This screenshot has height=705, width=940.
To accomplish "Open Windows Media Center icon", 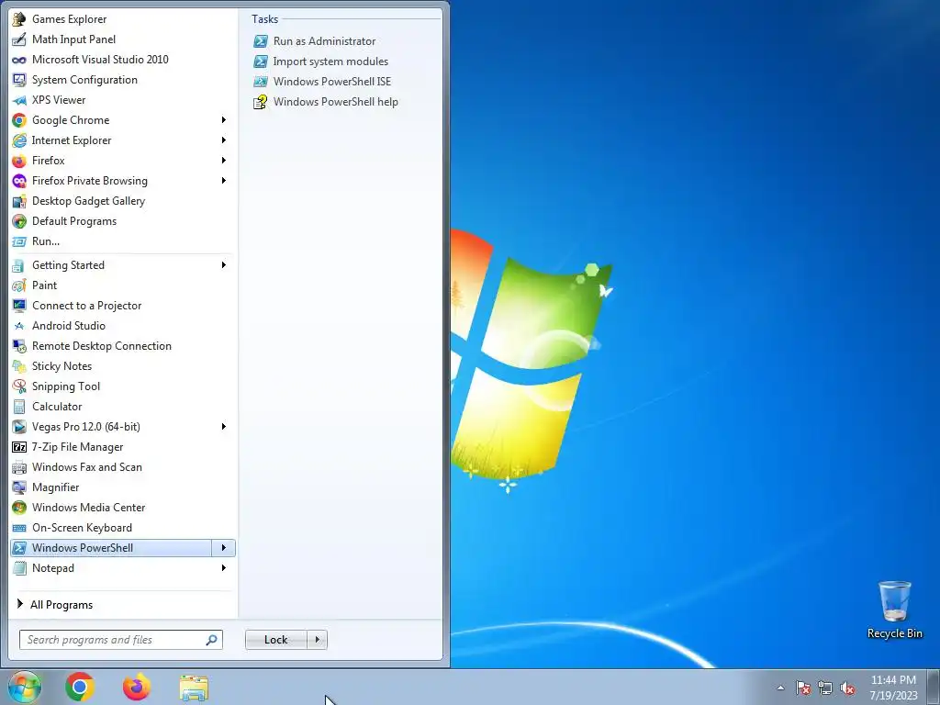I will coord(19,508).
